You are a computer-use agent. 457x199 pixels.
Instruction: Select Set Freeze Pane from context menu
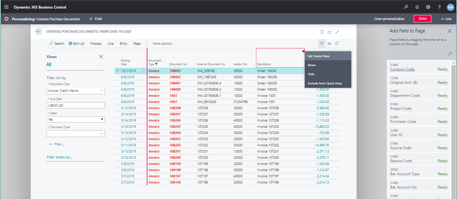319,56
